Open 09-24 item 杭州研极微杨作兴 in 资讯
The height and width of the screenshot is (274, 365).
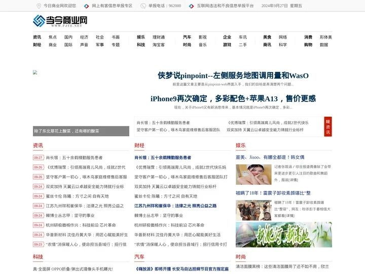coord(81,225)
